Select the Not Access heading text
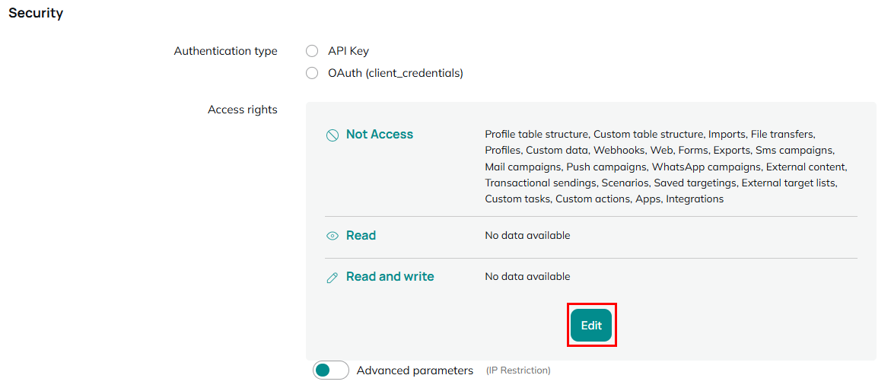Image resolution: width=891 pixels, height=391 pixels. [x=380, y=135]
